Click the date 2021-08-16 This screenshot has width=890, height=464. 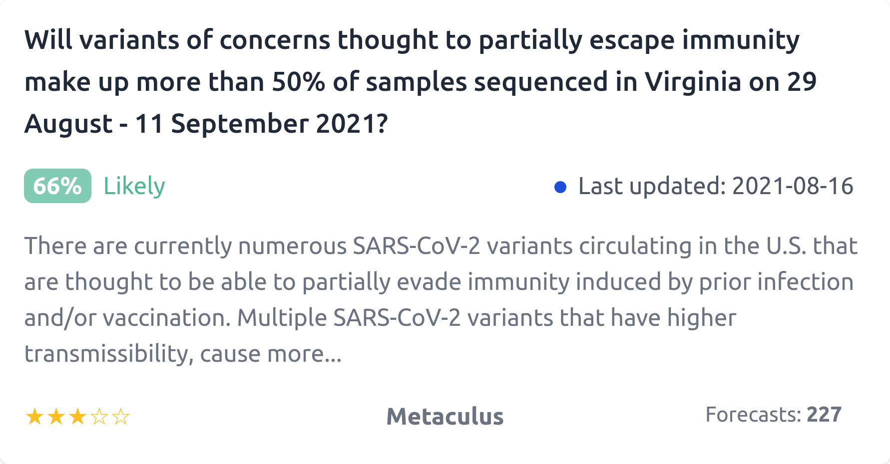[793, 186]
